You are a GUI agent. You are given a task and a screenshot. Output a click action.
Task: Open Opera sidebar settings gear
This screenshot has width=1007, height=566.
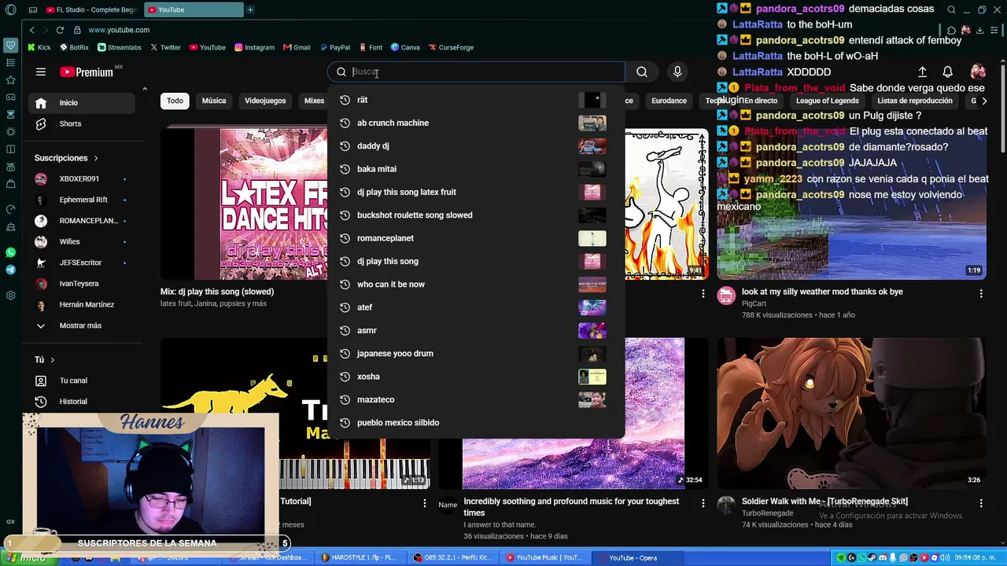[x=10, y=296]
